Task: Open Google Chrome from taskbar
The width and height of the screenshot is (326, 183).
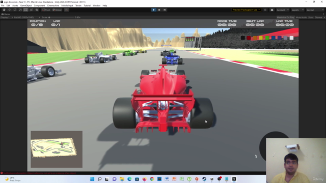Action: click(x=152, y=179)
